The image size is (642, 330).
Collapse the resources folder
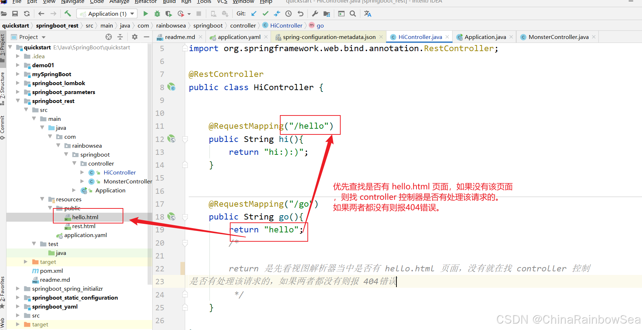42,199
